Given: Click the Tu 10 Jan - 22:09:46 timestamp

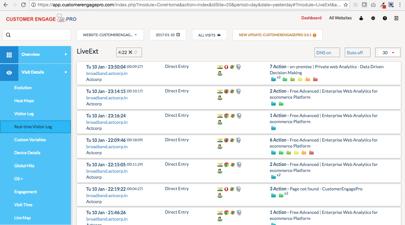Looking at the screenshot, I should (x=106, y=140).
